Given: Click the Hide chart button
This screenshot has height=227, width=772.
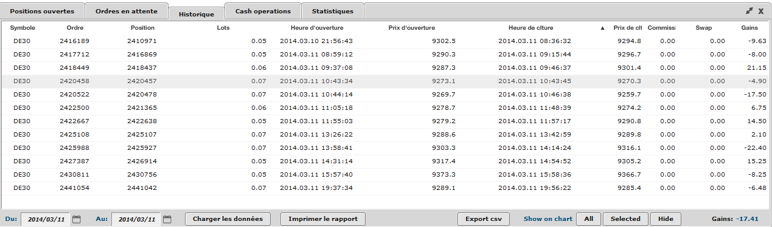Looking at the screenshot, I should point(666,219).
